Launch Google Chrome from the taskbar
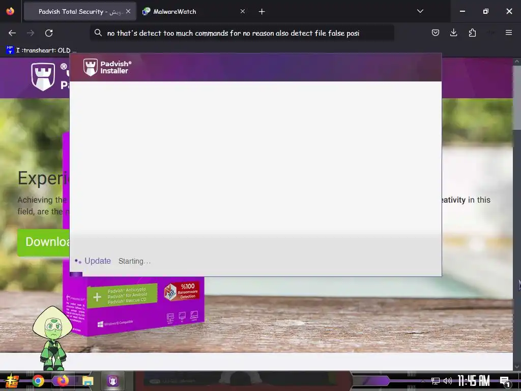The height and width of the screenshot is (391, 521). [38, 381]
